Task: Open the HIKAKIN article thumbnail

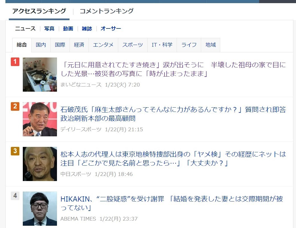Action: [40, 209]
